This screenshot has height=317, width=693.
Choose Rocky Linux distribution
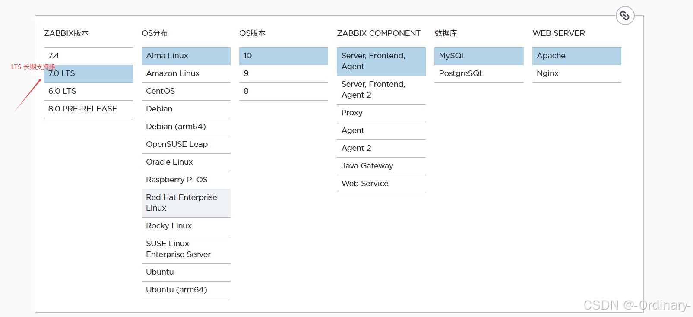coord(186,226)
